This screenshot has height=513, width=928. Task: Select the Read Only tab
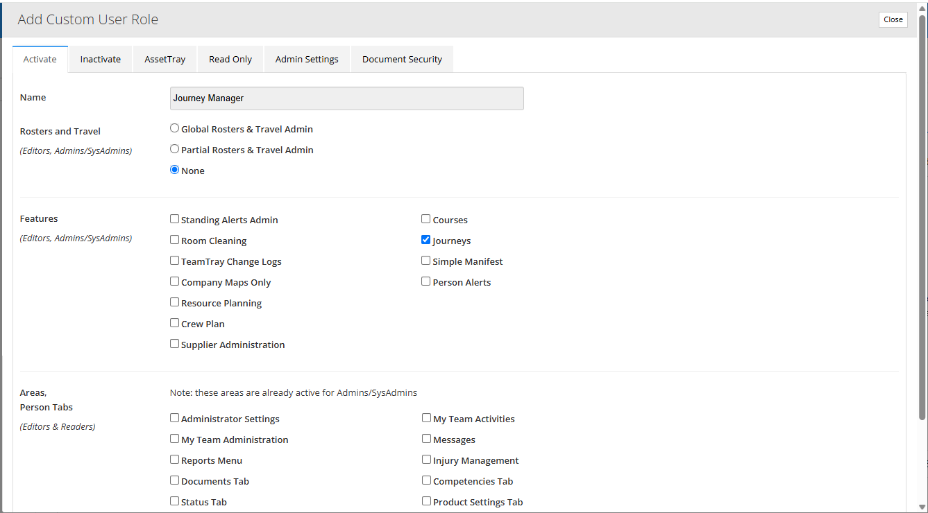(230, 59)
